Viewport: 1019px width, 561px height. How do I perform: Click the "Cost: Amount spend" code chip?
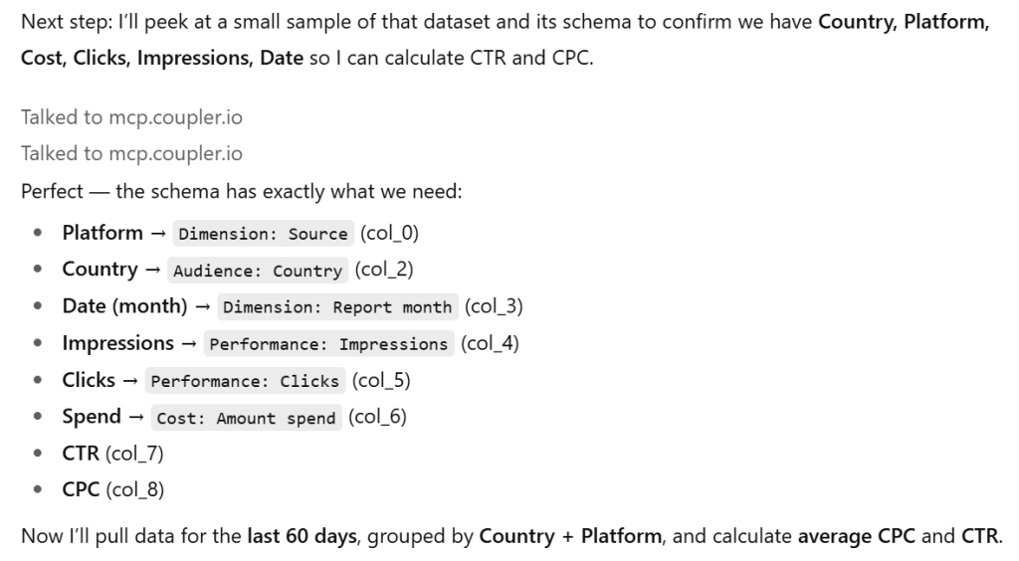[246, 418]
